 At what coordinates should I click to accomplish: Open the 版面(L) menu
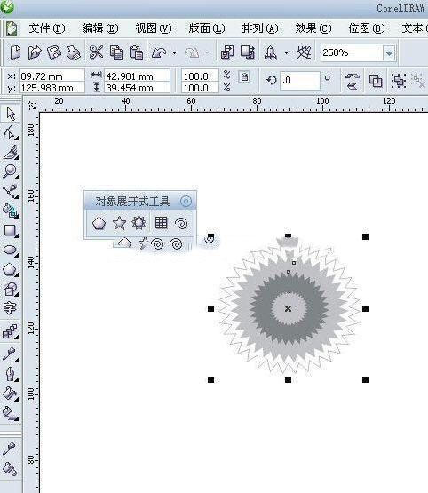[x=207, y=28]
